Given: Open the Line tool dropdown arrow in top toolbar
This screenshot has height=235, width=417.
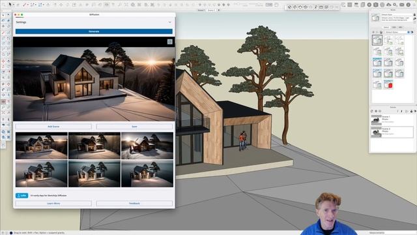Looking at the screenshot, I should point(28,5).
